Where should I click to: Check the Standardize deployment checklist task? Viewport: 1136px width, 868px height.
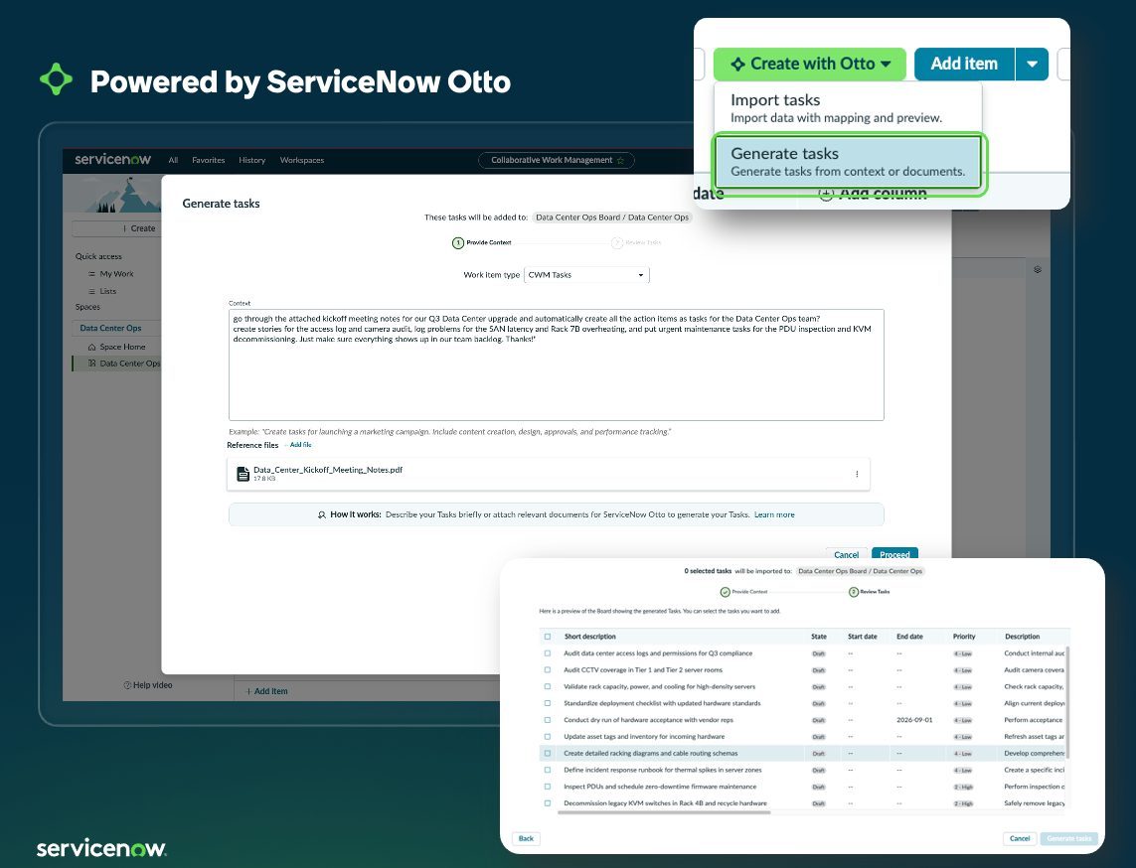click(x=547, y=703)
